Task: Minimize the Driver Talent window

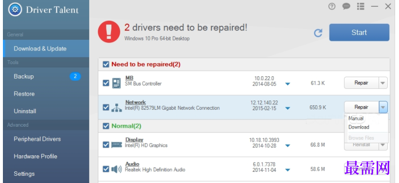Action: point(375,6)
